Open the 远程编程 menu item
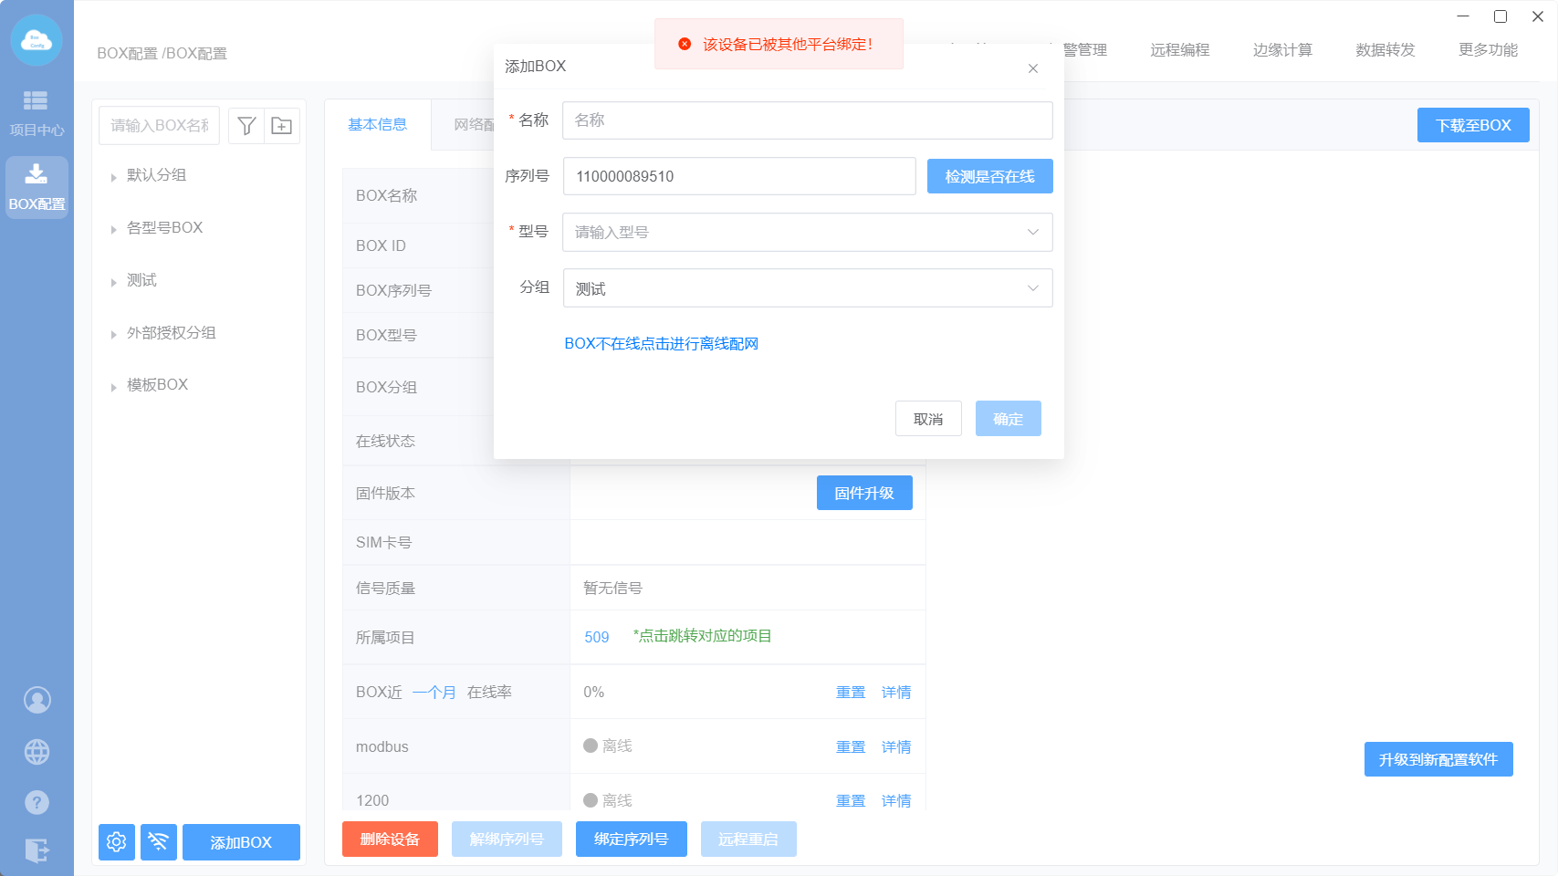 point(1179,50)
